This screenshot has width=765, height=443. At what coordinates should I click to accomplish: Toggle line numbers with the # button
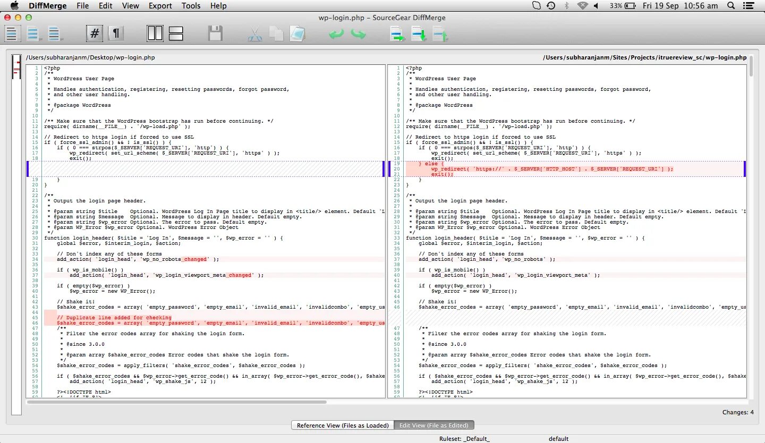(95, 33)
